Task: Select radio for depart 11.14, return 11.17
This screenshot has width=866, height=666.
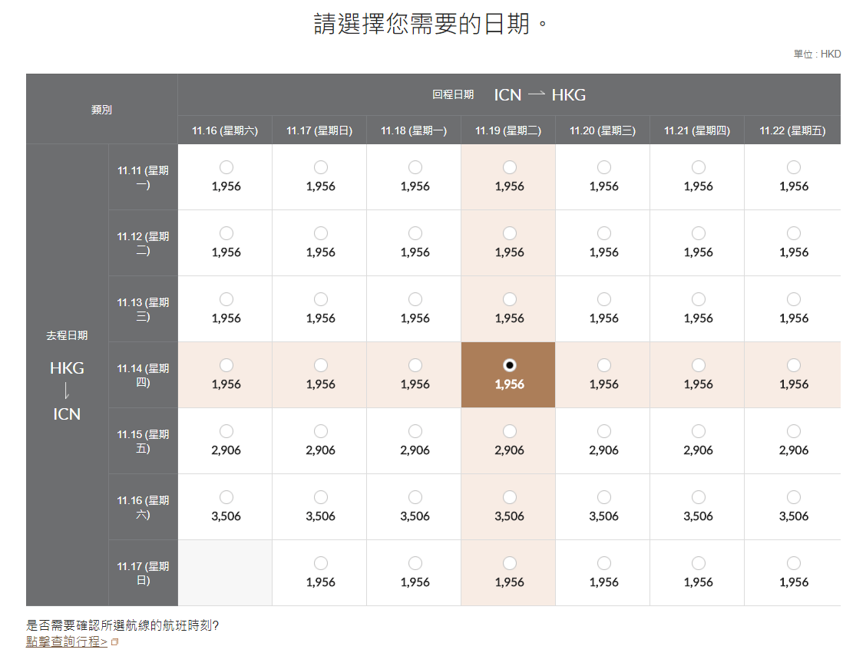Action: click(x=321, y=365)
